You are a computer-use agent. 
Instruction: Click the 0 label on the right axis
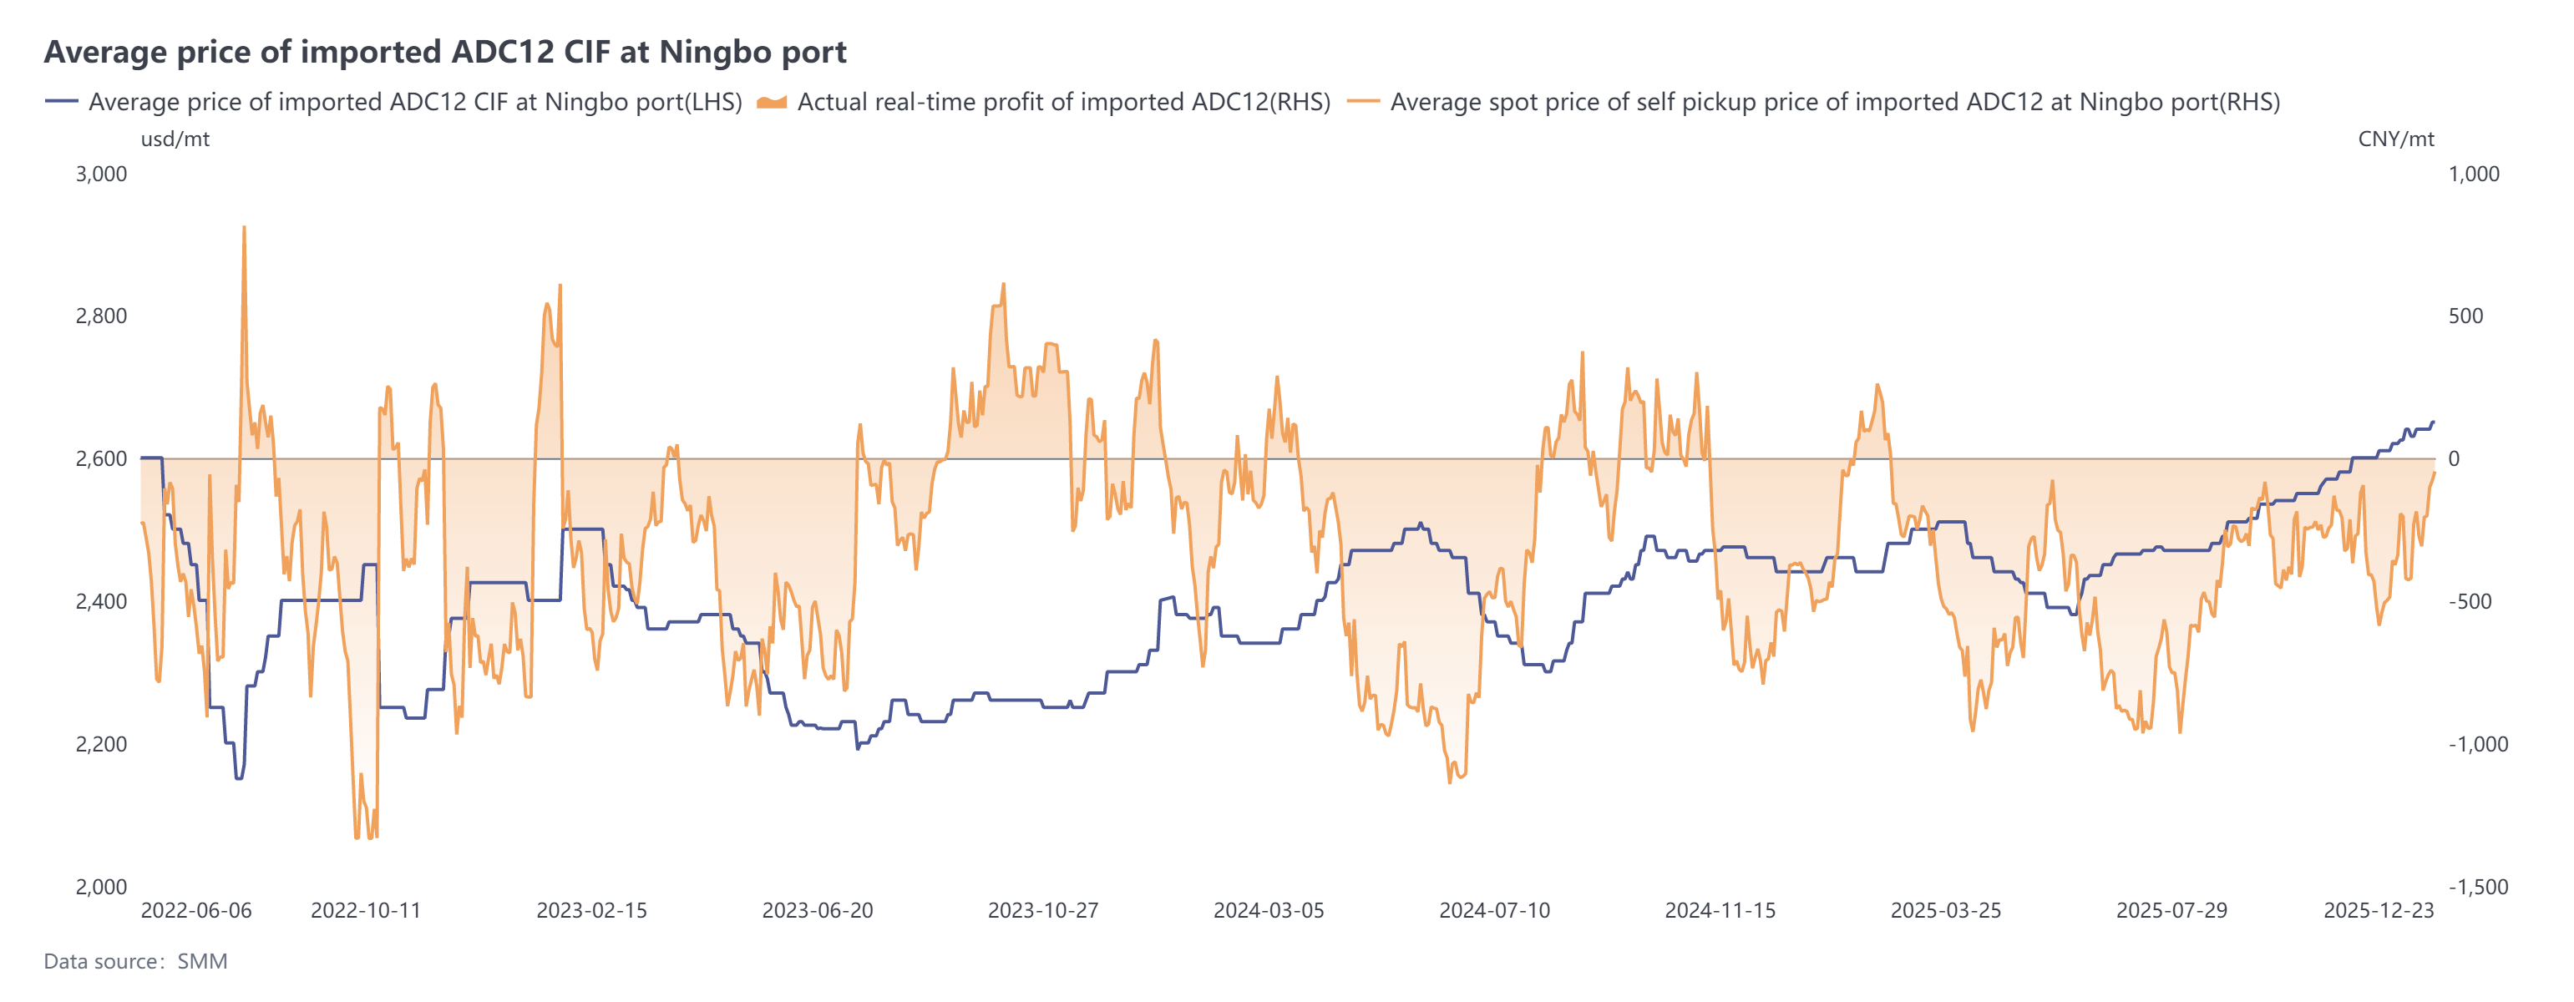click(x=2453, y=458)
